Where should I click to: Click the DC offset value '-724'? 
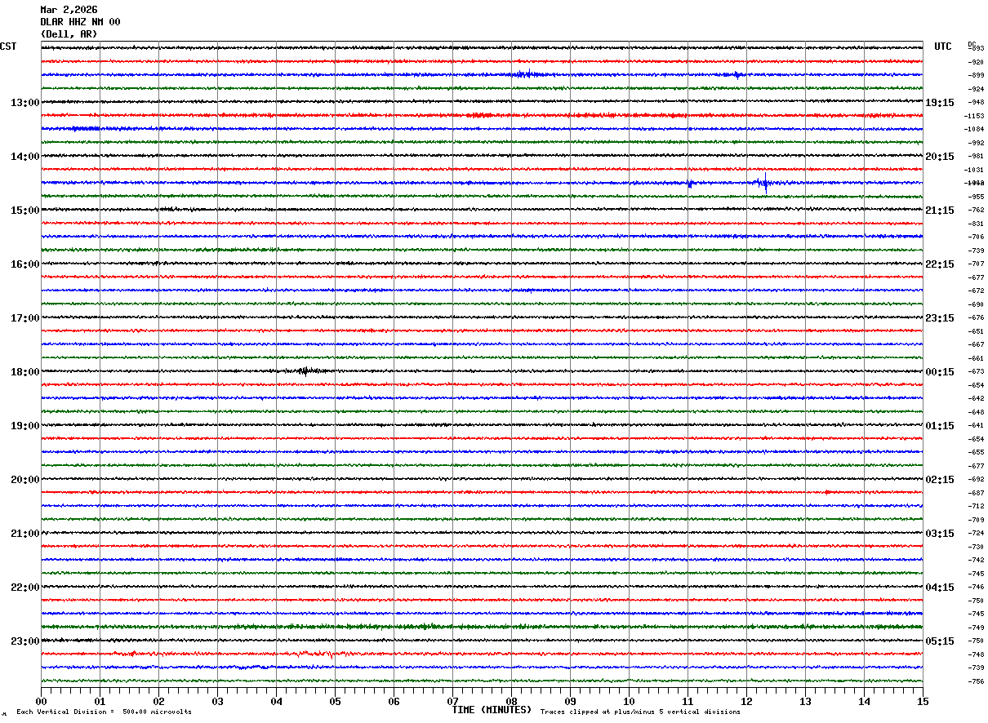click(976, 534)
